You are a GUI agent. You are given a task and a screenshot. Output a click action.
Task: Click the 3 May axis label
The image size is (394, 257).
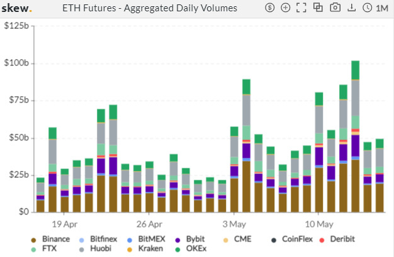[234, 224]
